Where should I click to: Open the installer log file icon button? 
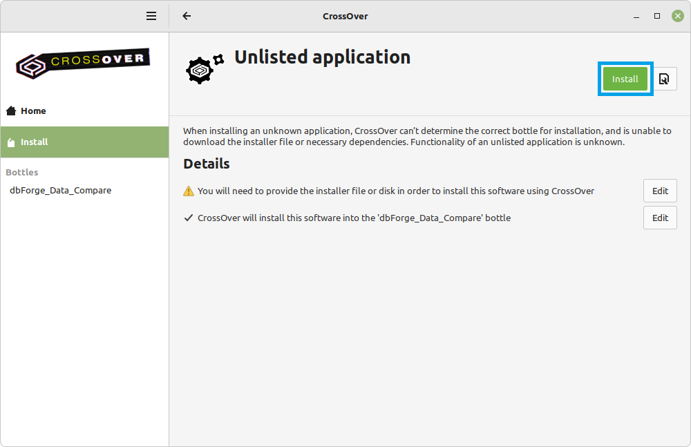coord(664,79)
